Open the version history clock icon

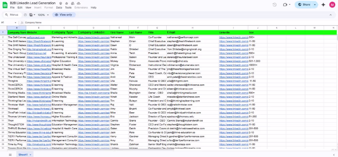[x=274, y=5]
